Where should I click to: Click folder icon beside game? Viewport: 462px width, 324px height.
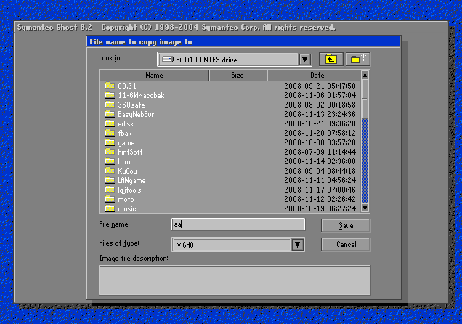click(x=110, y=142)
